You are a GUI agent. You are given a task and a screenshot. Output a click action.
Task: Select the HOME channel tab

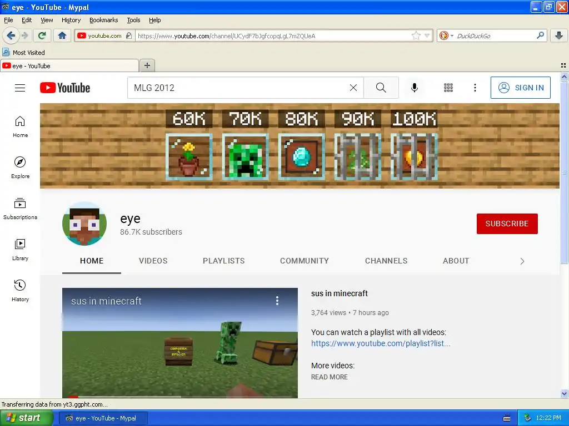[x=92, y=261]
